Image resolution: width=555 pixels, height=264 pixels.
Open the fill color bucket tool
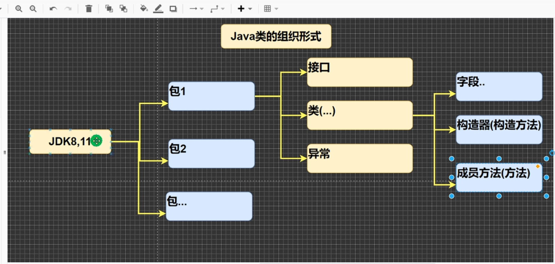point(143,9)
